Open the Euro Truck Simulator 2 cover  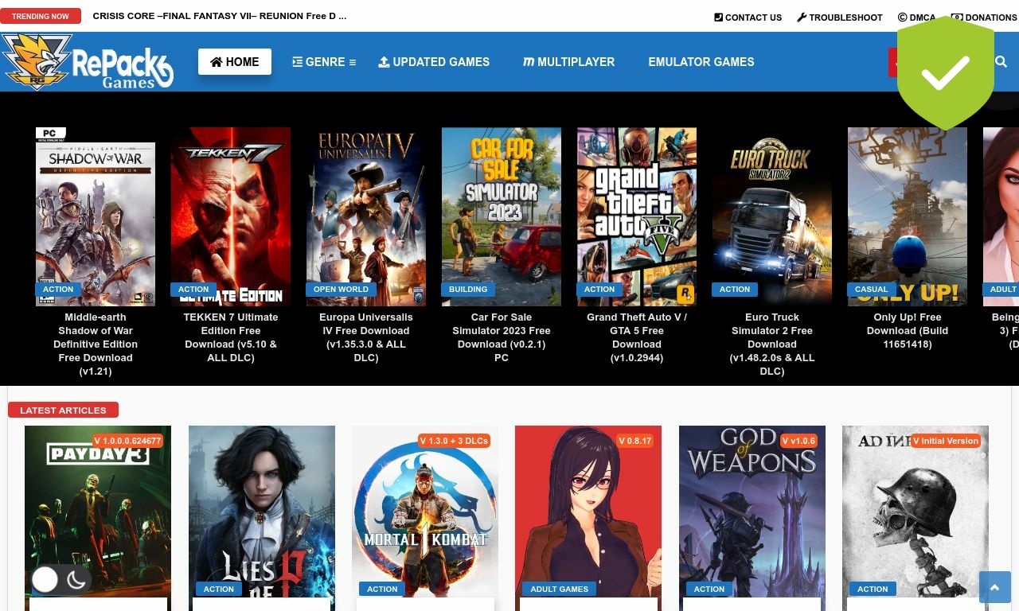point(772,216)
